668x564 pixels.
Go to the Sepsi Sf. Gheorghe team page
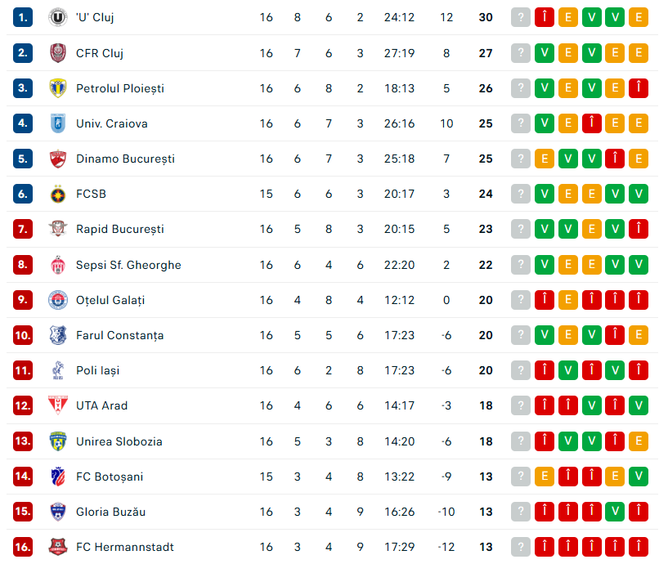coord(128,265)
